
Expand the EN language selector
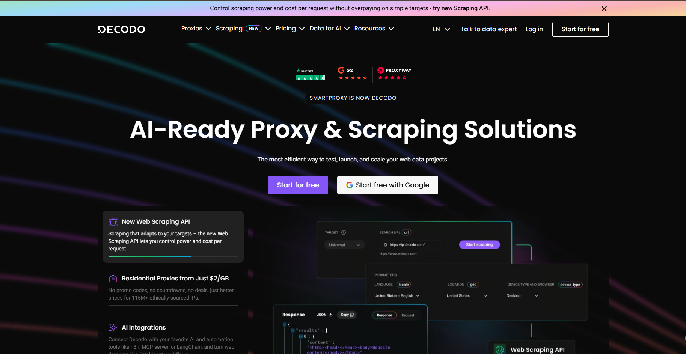441,29
